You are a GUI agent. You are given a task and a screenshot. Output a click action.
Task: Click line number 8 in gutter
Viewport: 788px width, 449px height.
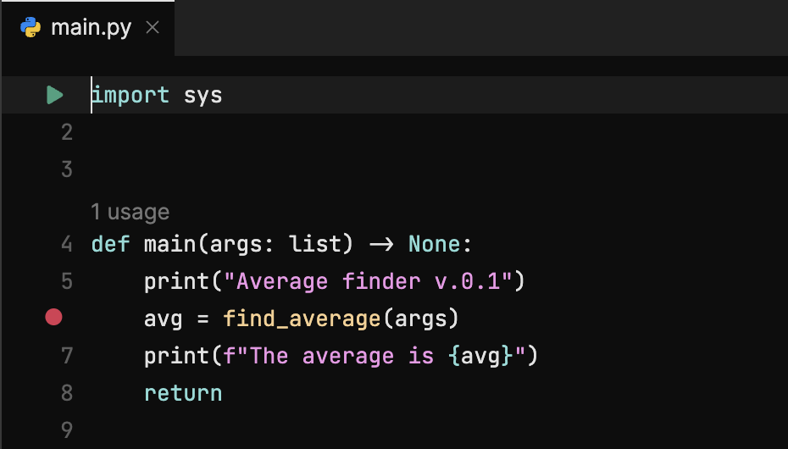pos(67,393)
